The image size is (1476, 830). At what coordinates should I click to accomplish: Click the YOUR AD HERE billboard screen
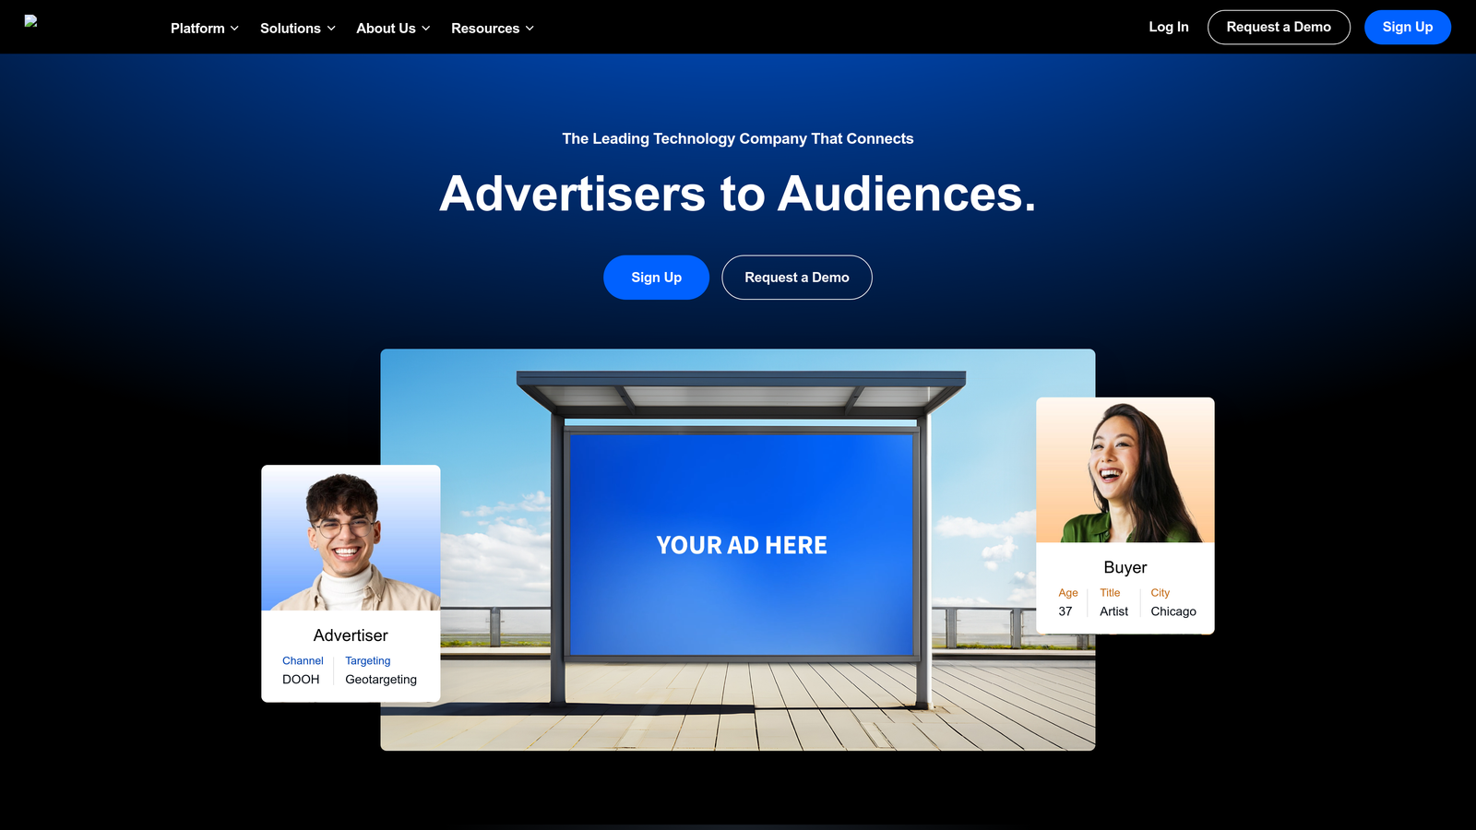click(x=740, y=545)
